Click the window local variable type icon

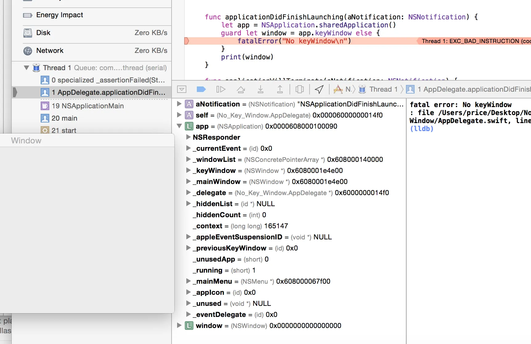pos(189,326)
